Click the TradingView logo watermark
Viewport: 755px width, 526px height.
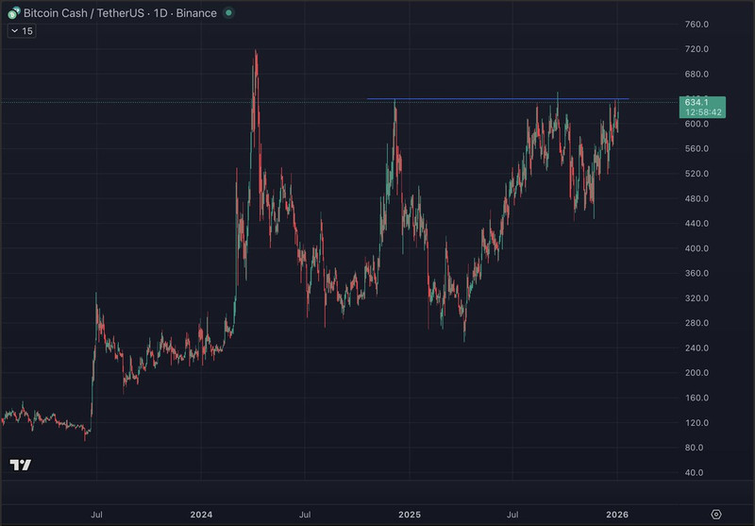click(x=20, y=465)
